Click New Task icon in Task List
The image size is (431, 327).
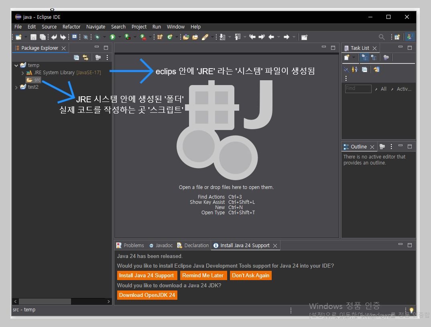(x=347, y=57)
